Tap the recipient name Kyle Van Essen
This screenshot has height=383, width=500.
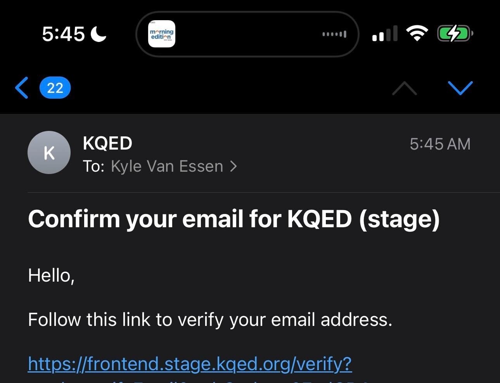[x=167, y=166]
